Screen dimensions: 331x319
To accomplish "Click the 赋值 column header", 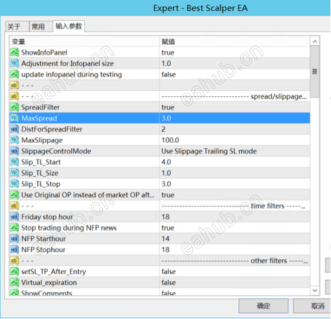I will pyautogui.click(x=235, y=42).
